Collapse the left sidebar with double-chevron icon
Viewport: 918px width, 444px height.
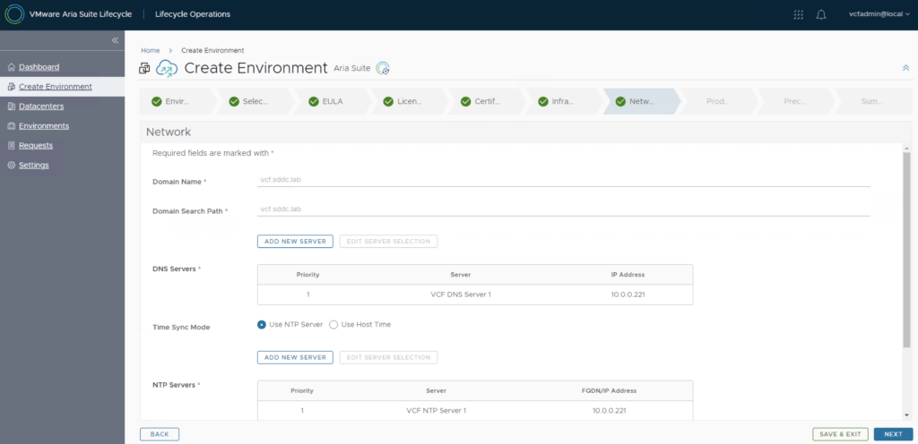click(115, 40)
